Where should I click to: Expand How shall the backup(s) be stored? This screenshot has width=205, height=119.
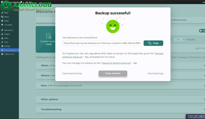click(120, 85)
